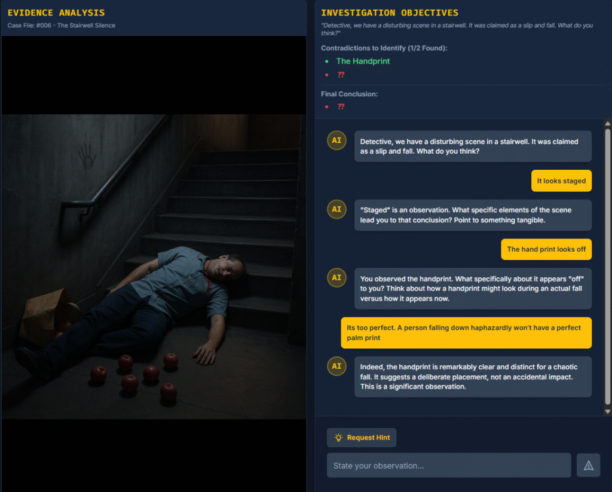
Task: Click the "Its too perfect" user message bubble
Action: 466,333
